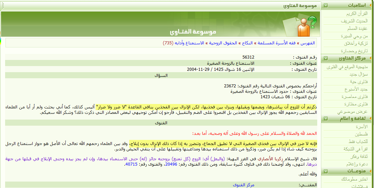Open fatwa number 40715 link
Screen dimensions: 374x188
tap(132, 164)
